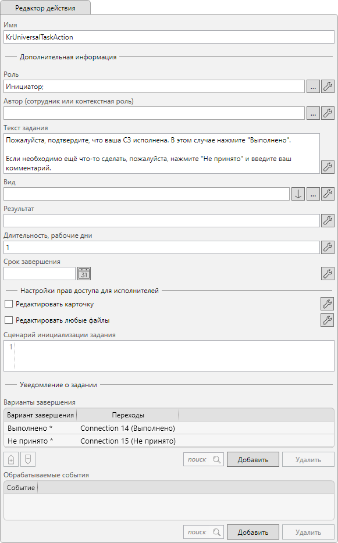Click the wrench icon next to Роль field
Image resolution: width=338 pixels, height=543 pixels.
click(x=328, y=86)
